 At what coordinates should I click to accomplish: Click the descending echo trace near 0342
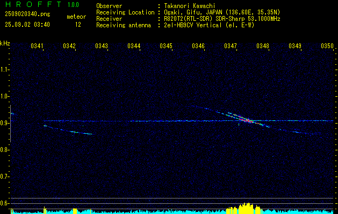pos(68,130)
